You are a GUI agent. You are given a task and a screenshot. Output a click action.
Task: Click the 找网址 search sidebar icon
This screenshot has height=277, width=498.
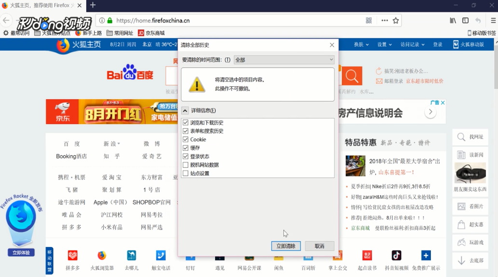click(x=461, y=137)
